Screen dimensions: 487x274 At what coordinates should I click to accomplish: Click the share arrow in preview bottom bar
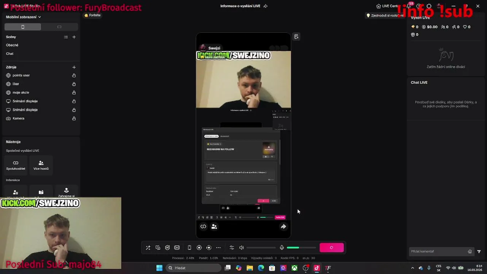283,226
